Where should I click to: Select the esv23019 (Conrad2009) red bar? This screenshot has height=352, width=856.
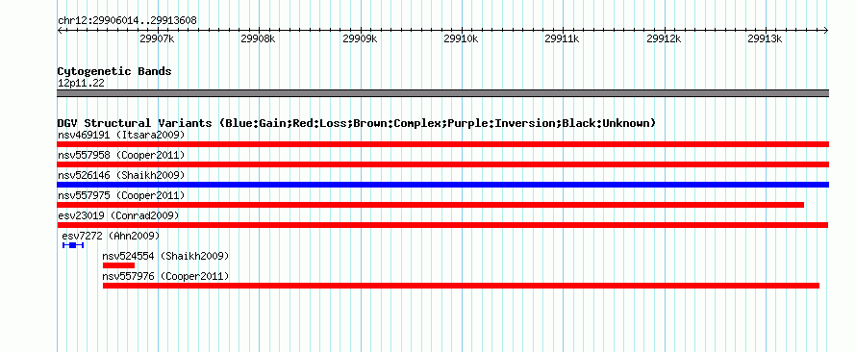coord(442,225)
